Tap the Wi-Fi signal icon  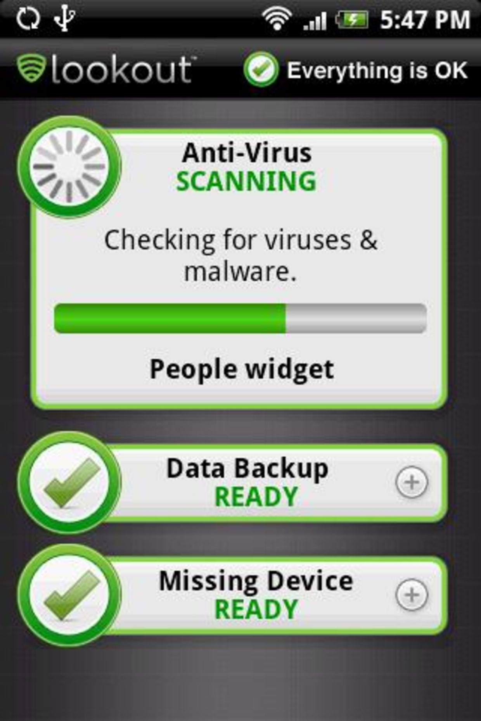277,19
